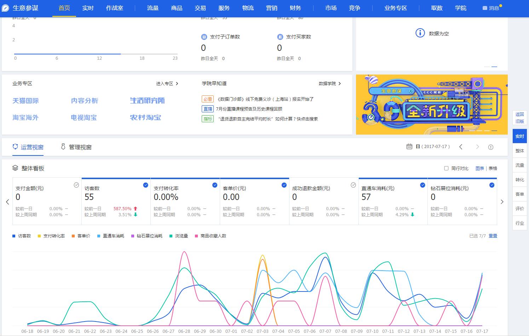
Task: Click the left arrow to scroll metric cards
Action: tap(7, 202)
